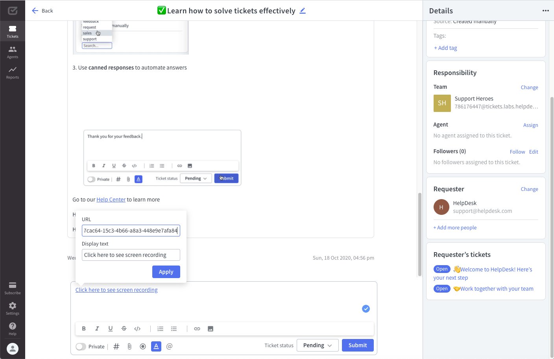Image resolution: width=554 pixels, height=359 pixels.
Task: Click the screen recording link in editor
Action: coord(116,290)
